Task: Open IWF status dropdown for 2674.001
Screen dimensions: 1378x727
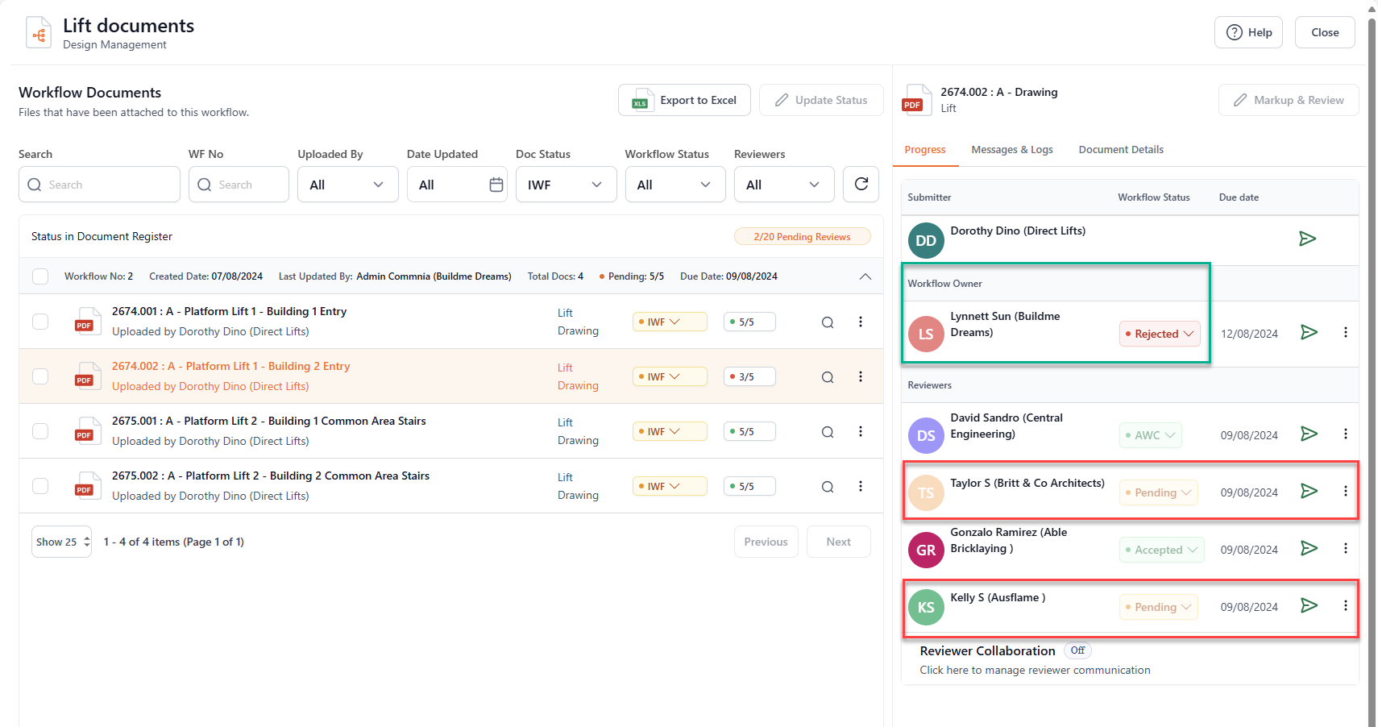Action: tap(670, 322)
